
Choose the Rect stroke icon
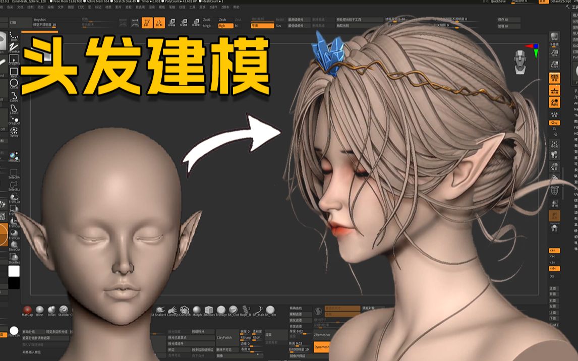click(14, 72)
